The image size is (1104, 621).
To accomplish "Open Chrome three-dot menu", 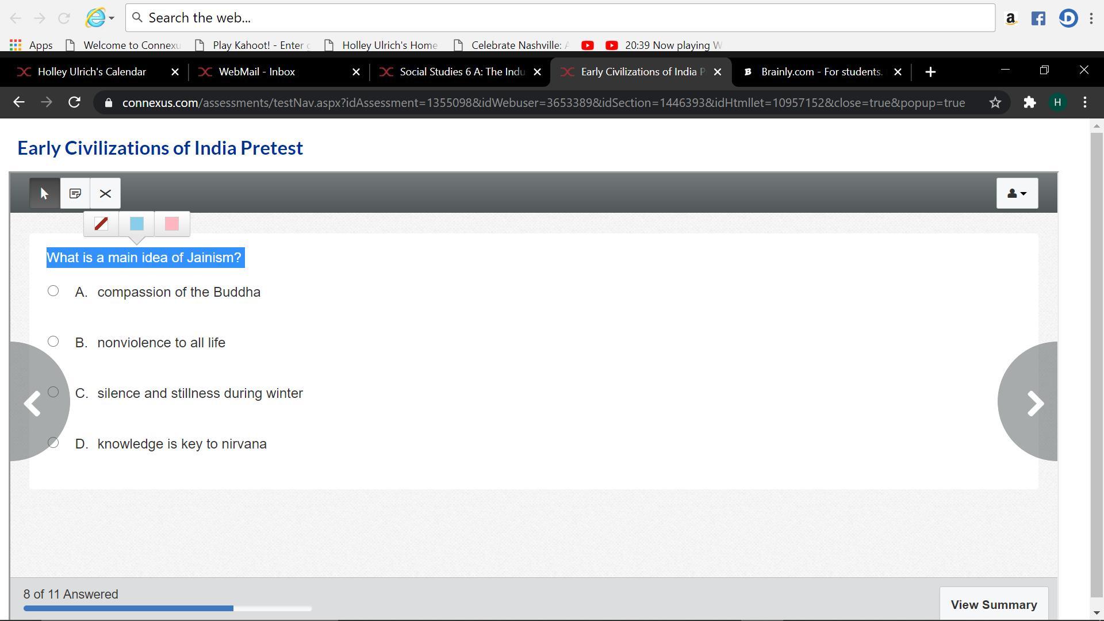I will tap(1085, 103).
